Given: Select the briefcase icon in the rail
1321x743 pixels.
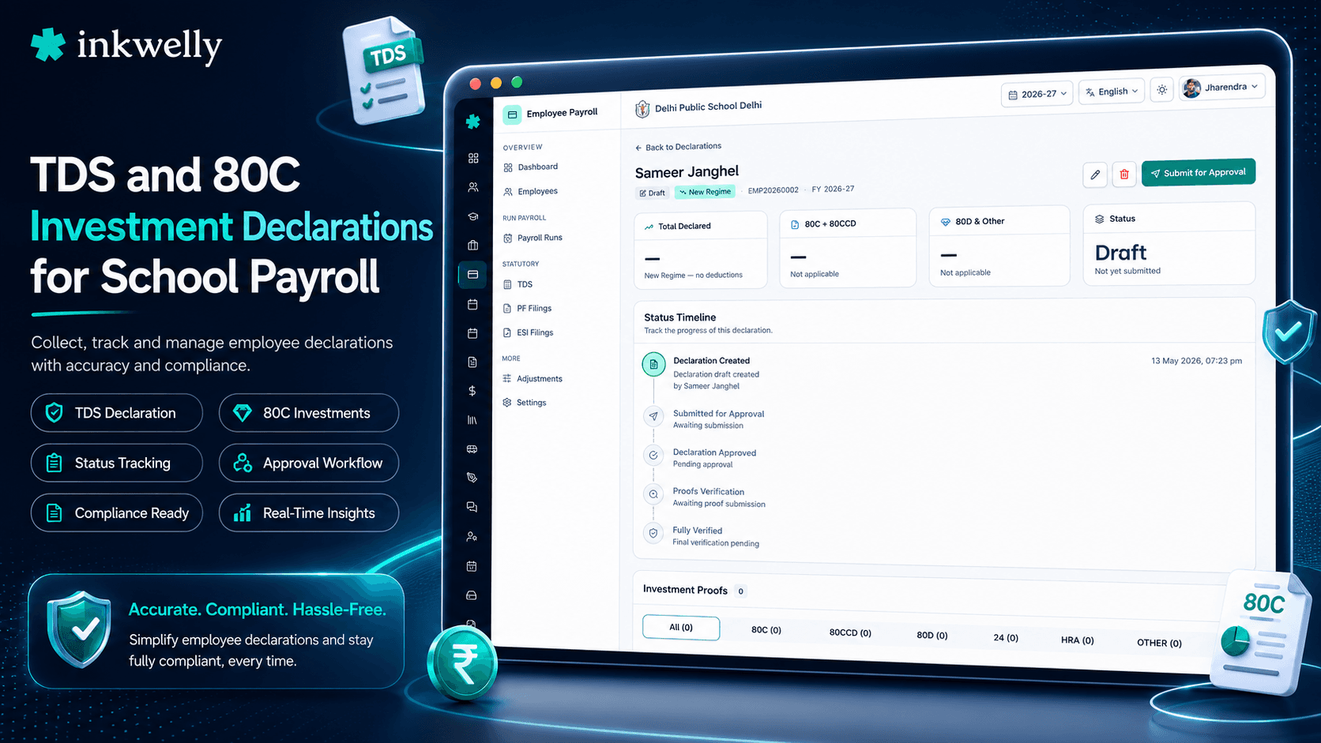Looking at the screenshot, I should [x=473, y=245].
